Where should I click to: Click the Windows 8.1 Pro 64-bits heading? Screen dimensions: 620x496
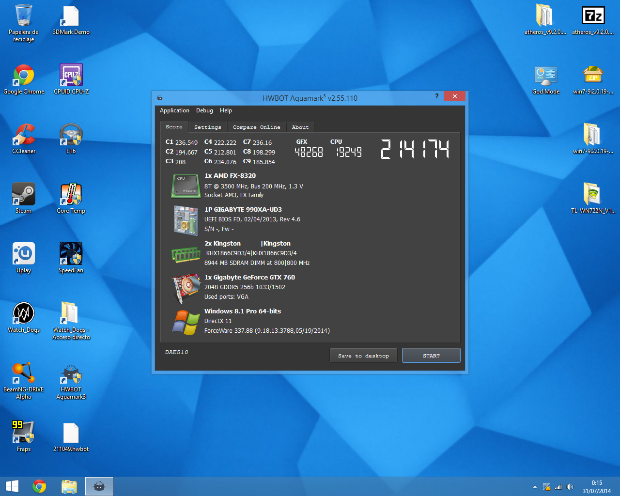(243, 311)
